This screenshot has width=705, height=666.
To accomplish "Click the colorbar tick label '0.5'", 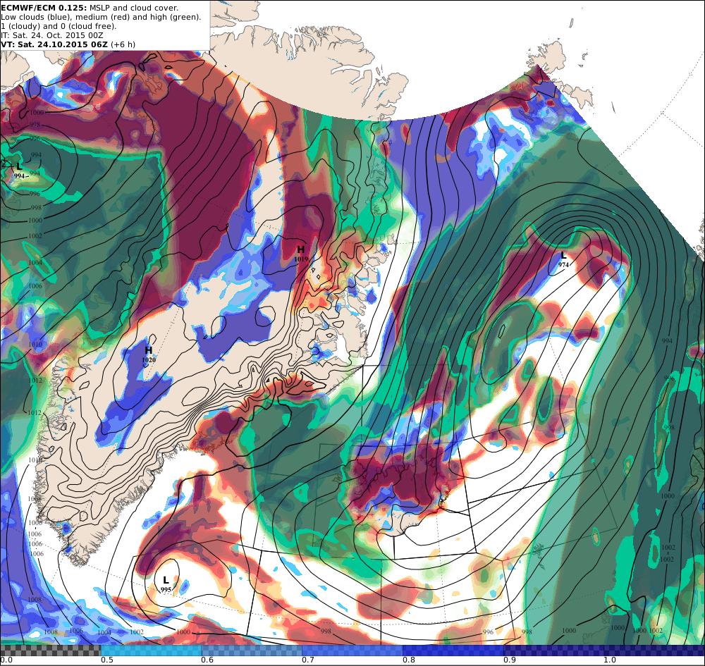I will (x=106, y=660).
